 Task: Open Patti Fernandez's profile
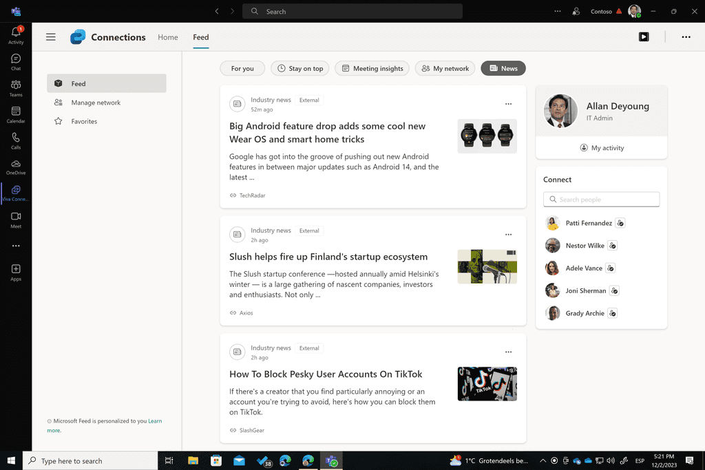click(x=589, y=223)
